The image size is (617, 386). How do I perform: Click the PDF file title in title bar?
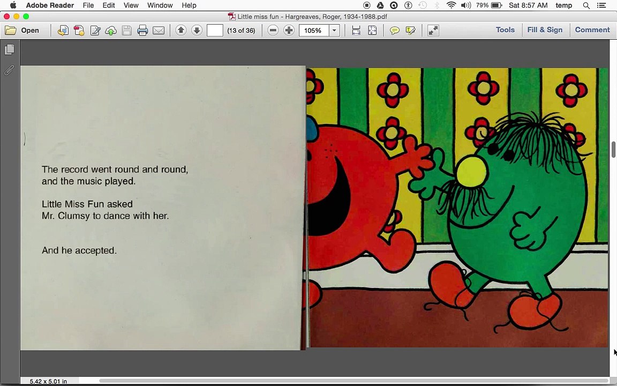click(x=312, y=17)
